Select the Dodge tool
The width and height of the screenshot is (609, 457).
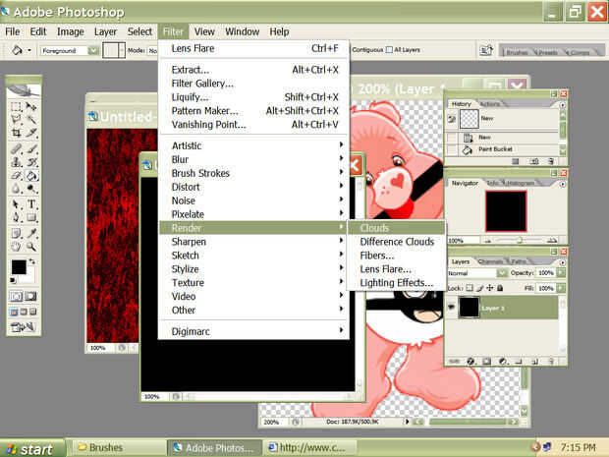pos(31,189)
